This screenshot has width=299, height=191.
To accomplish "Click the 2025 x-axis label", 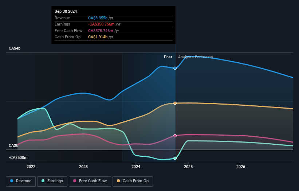I will click(188, 167).
